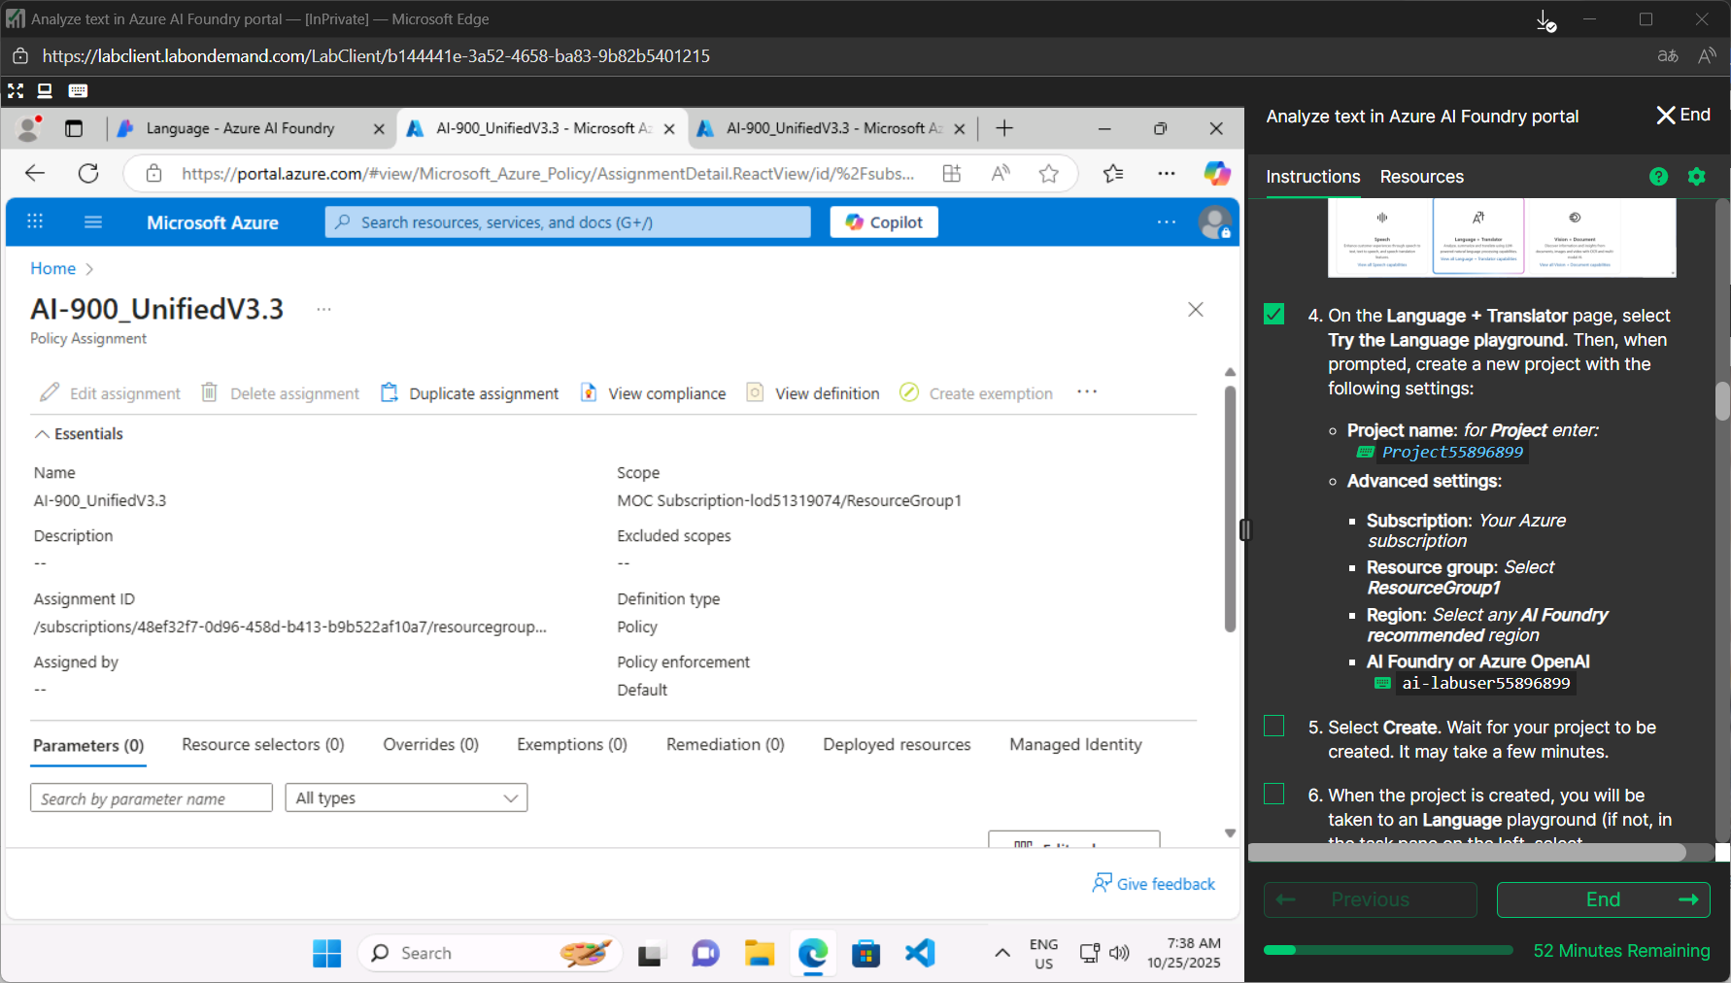The height and width of the screenshot is (983, 1731).
Task: Add this page to favorites star
Action: point(1049,173)
